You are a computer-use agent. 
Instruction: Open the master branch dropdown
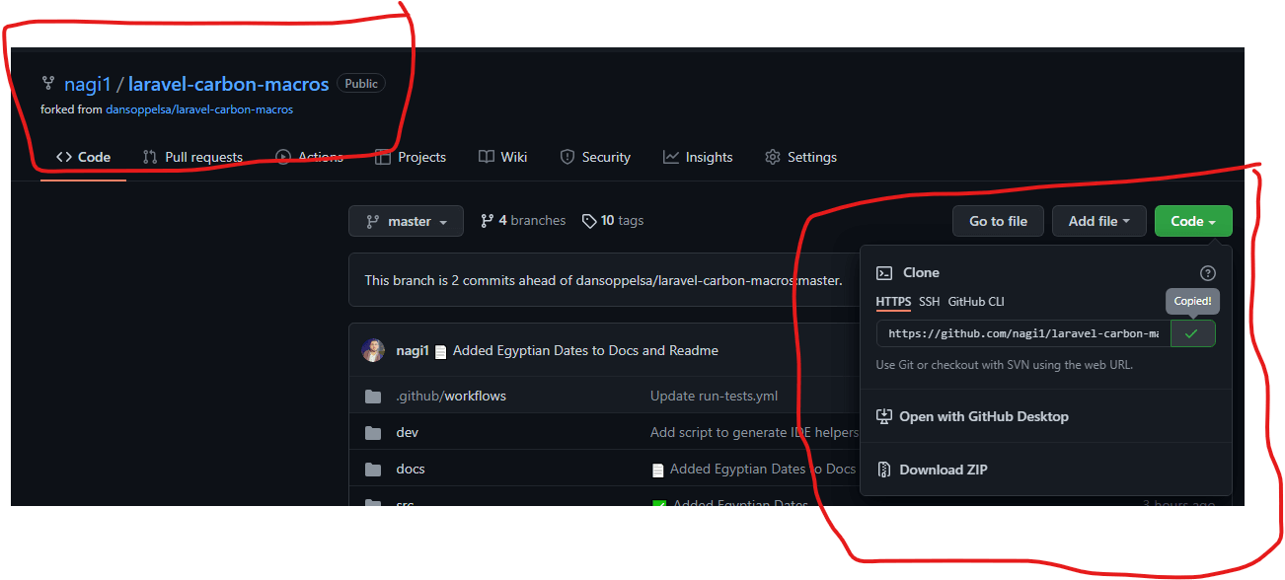coord(406,220)
